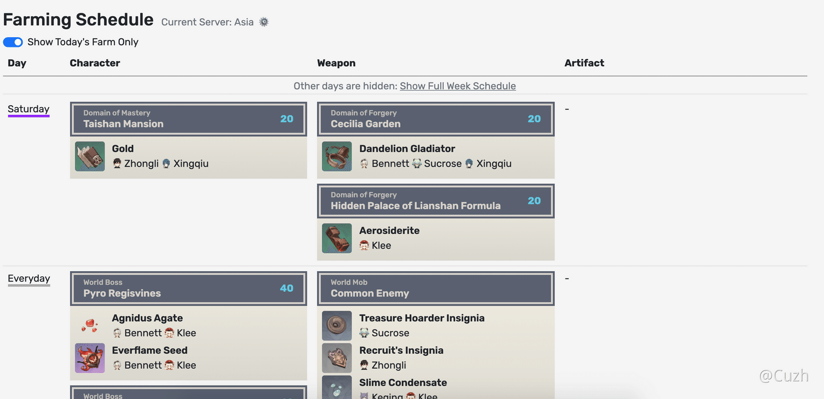Click the Everflame Seed icon

(x=90, y=358)
